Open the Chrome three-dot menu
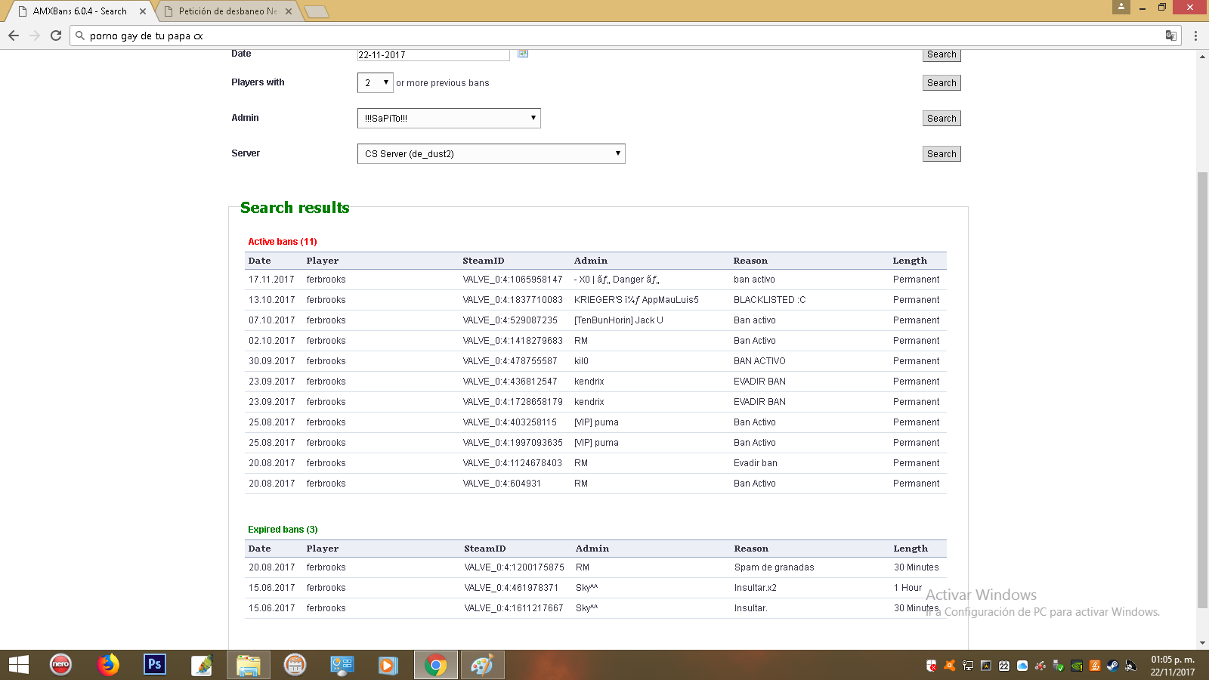Image resolution: width=1209 pixels, height=680 pixels. [x=1195, y=36]
